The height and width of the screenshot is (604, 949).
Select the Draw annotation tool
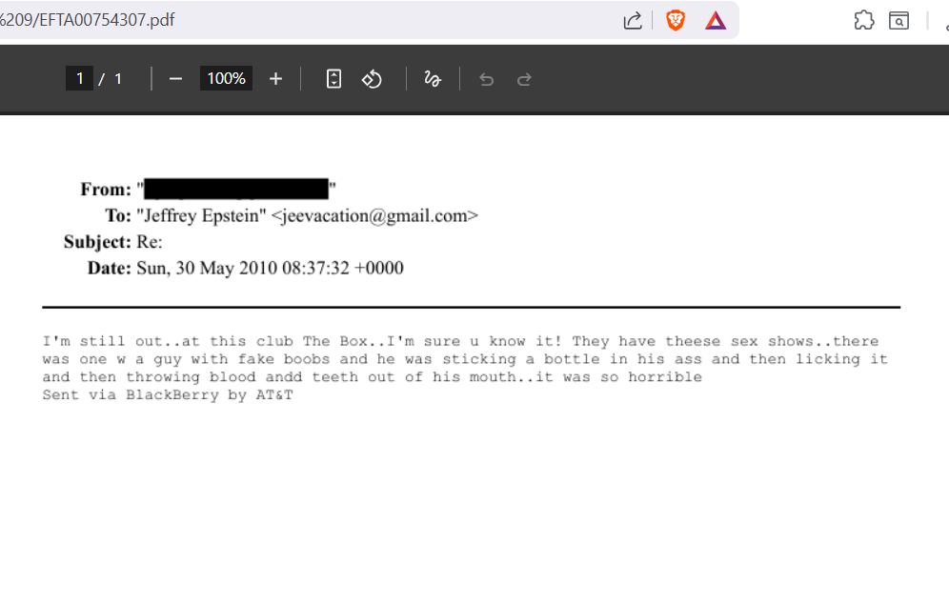coord(433,79)
